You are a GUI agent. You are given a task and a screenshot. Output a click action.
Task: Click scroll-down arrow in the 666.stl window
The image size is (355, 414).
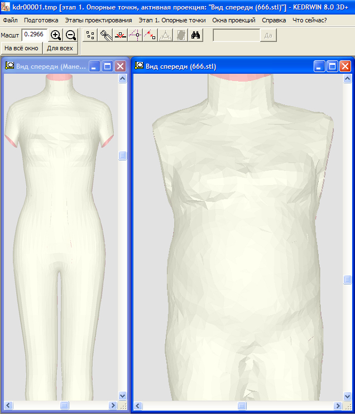point(346,397)
